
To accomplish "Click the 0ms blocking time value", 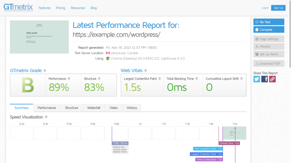I will 177,87.
